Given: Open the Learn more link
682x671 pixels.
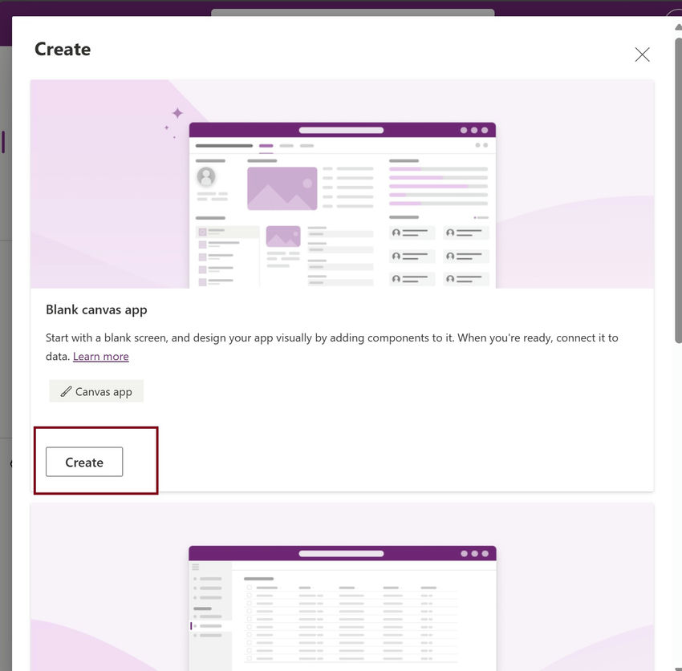Looking at the screenshot, I should [x=101, y=357].
